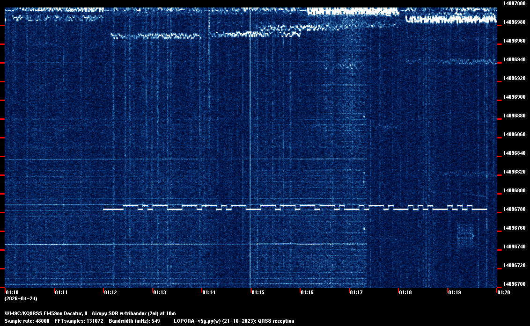Screen dimensions: 530x326
Task: Click the 14096840 frequency scale value
Action: [x=514, y=153]
